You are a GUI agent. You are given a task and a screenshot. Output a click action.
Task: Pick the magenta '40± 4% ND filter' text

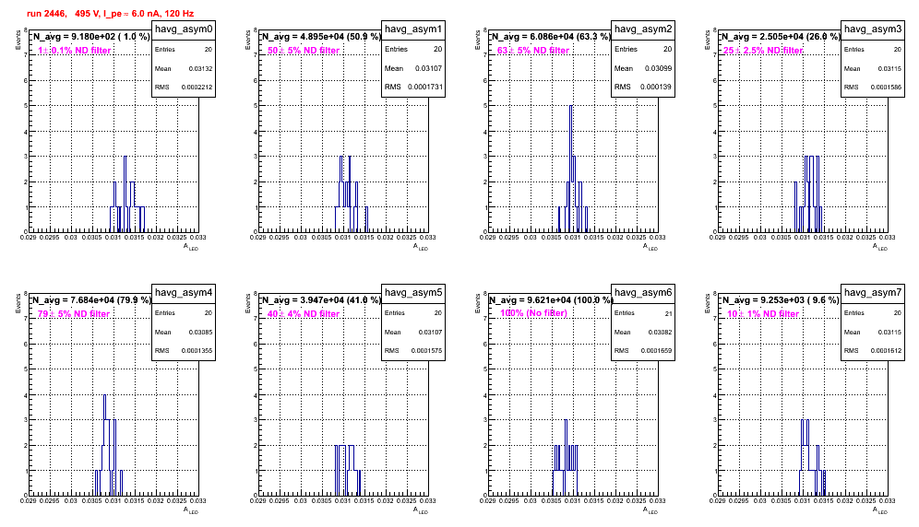304,314
